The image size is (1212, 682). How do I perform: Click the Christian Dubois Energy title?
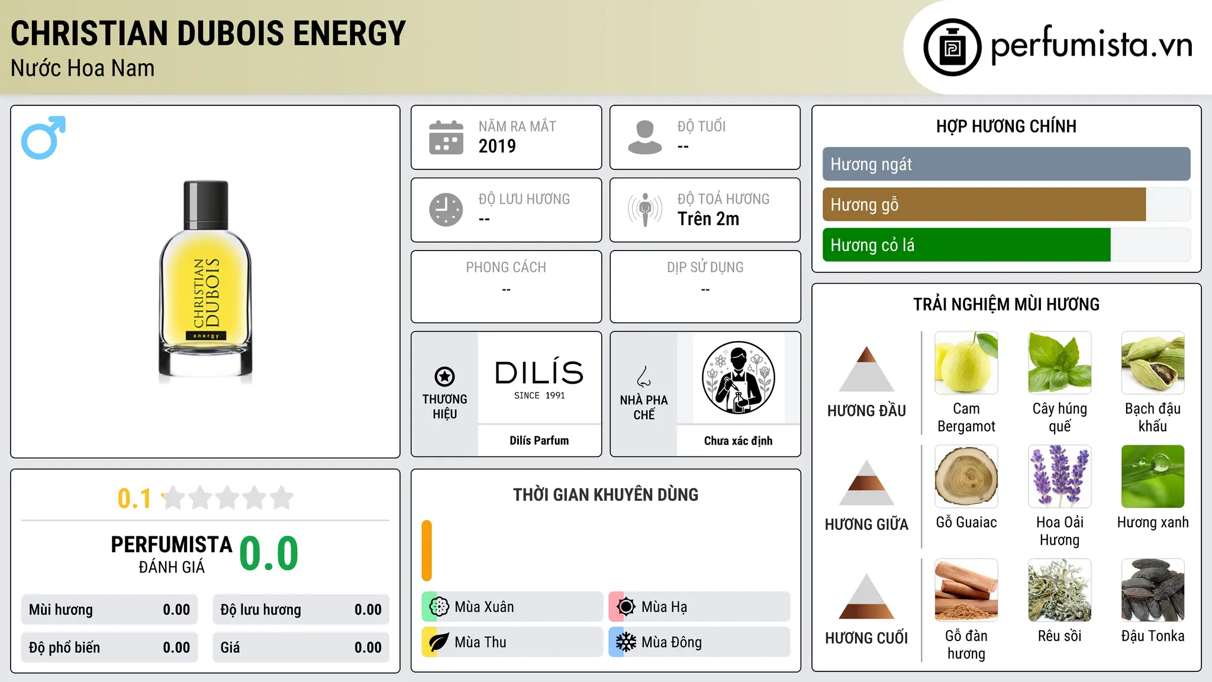pos(208,33)
